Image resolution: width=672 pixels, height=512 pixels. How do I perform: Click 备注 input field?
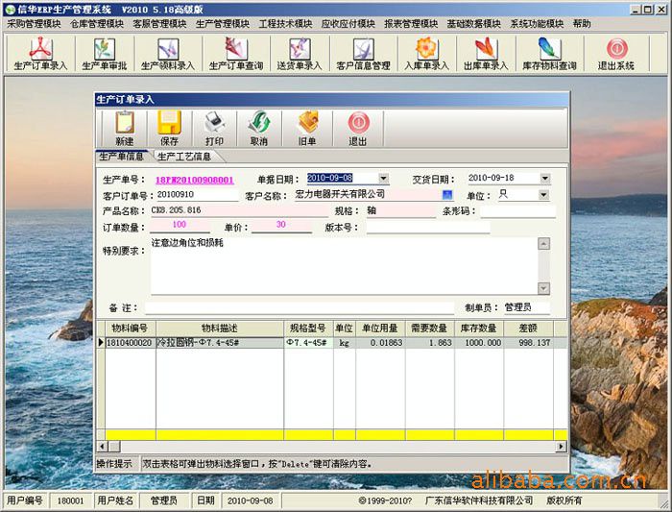(x=300, y=308)
